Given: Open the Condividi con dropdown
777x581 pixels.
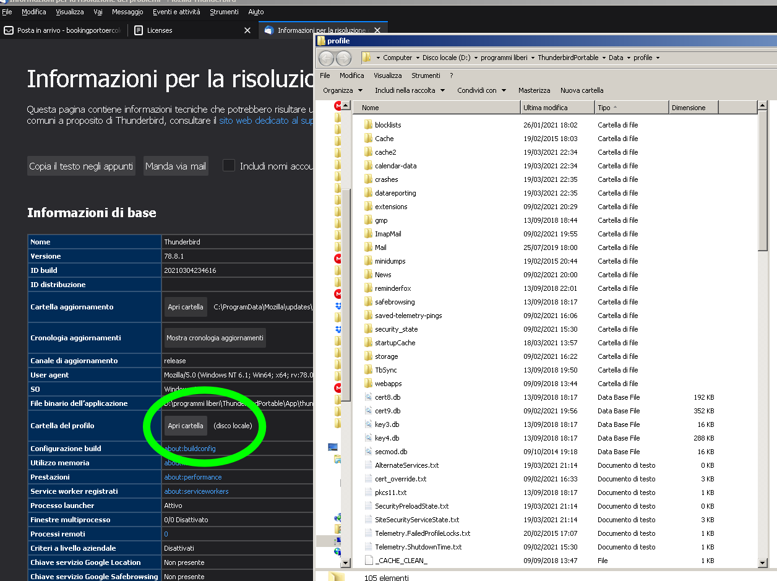Looking at the screenshot, I should [x=504, y=90].
